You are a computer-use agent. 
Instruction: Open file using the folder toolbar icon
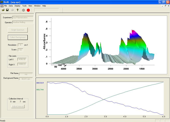3,10
